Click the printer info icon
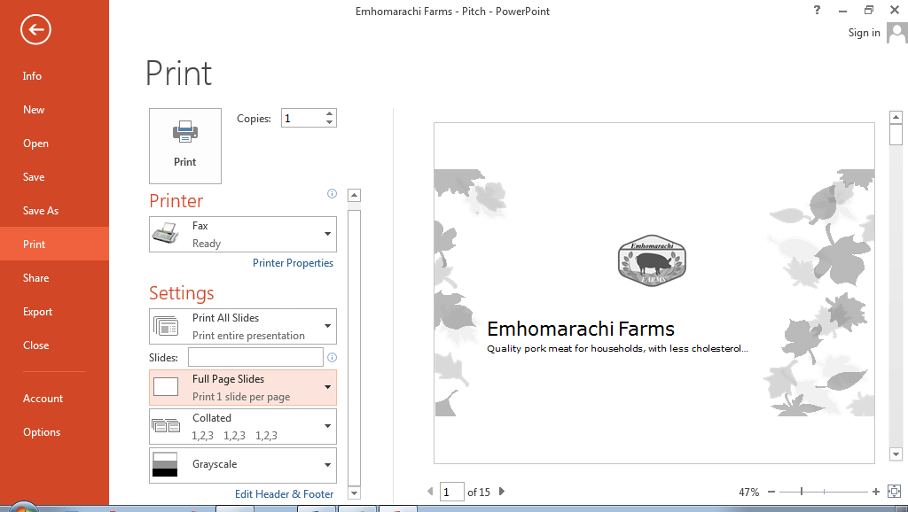 point(332,193)
